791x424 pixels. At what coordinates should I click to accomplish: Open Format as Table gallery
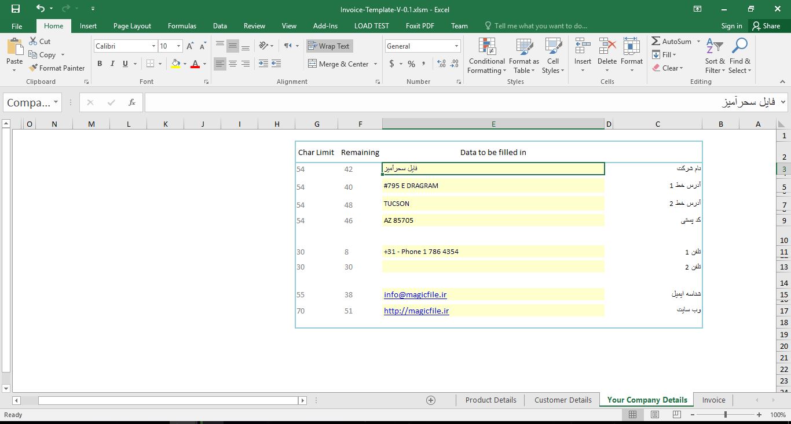(523, 56)
